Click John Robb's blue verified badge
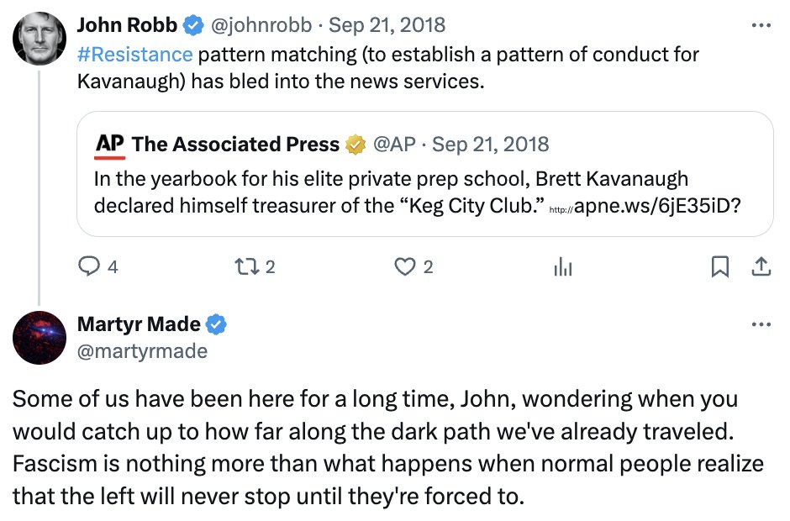The height and width of the screenshot is (521, 790). [x=193, y=26]
